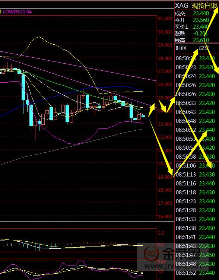
Task: Click the 29.000 price axis label
Action: pos(165,45)
